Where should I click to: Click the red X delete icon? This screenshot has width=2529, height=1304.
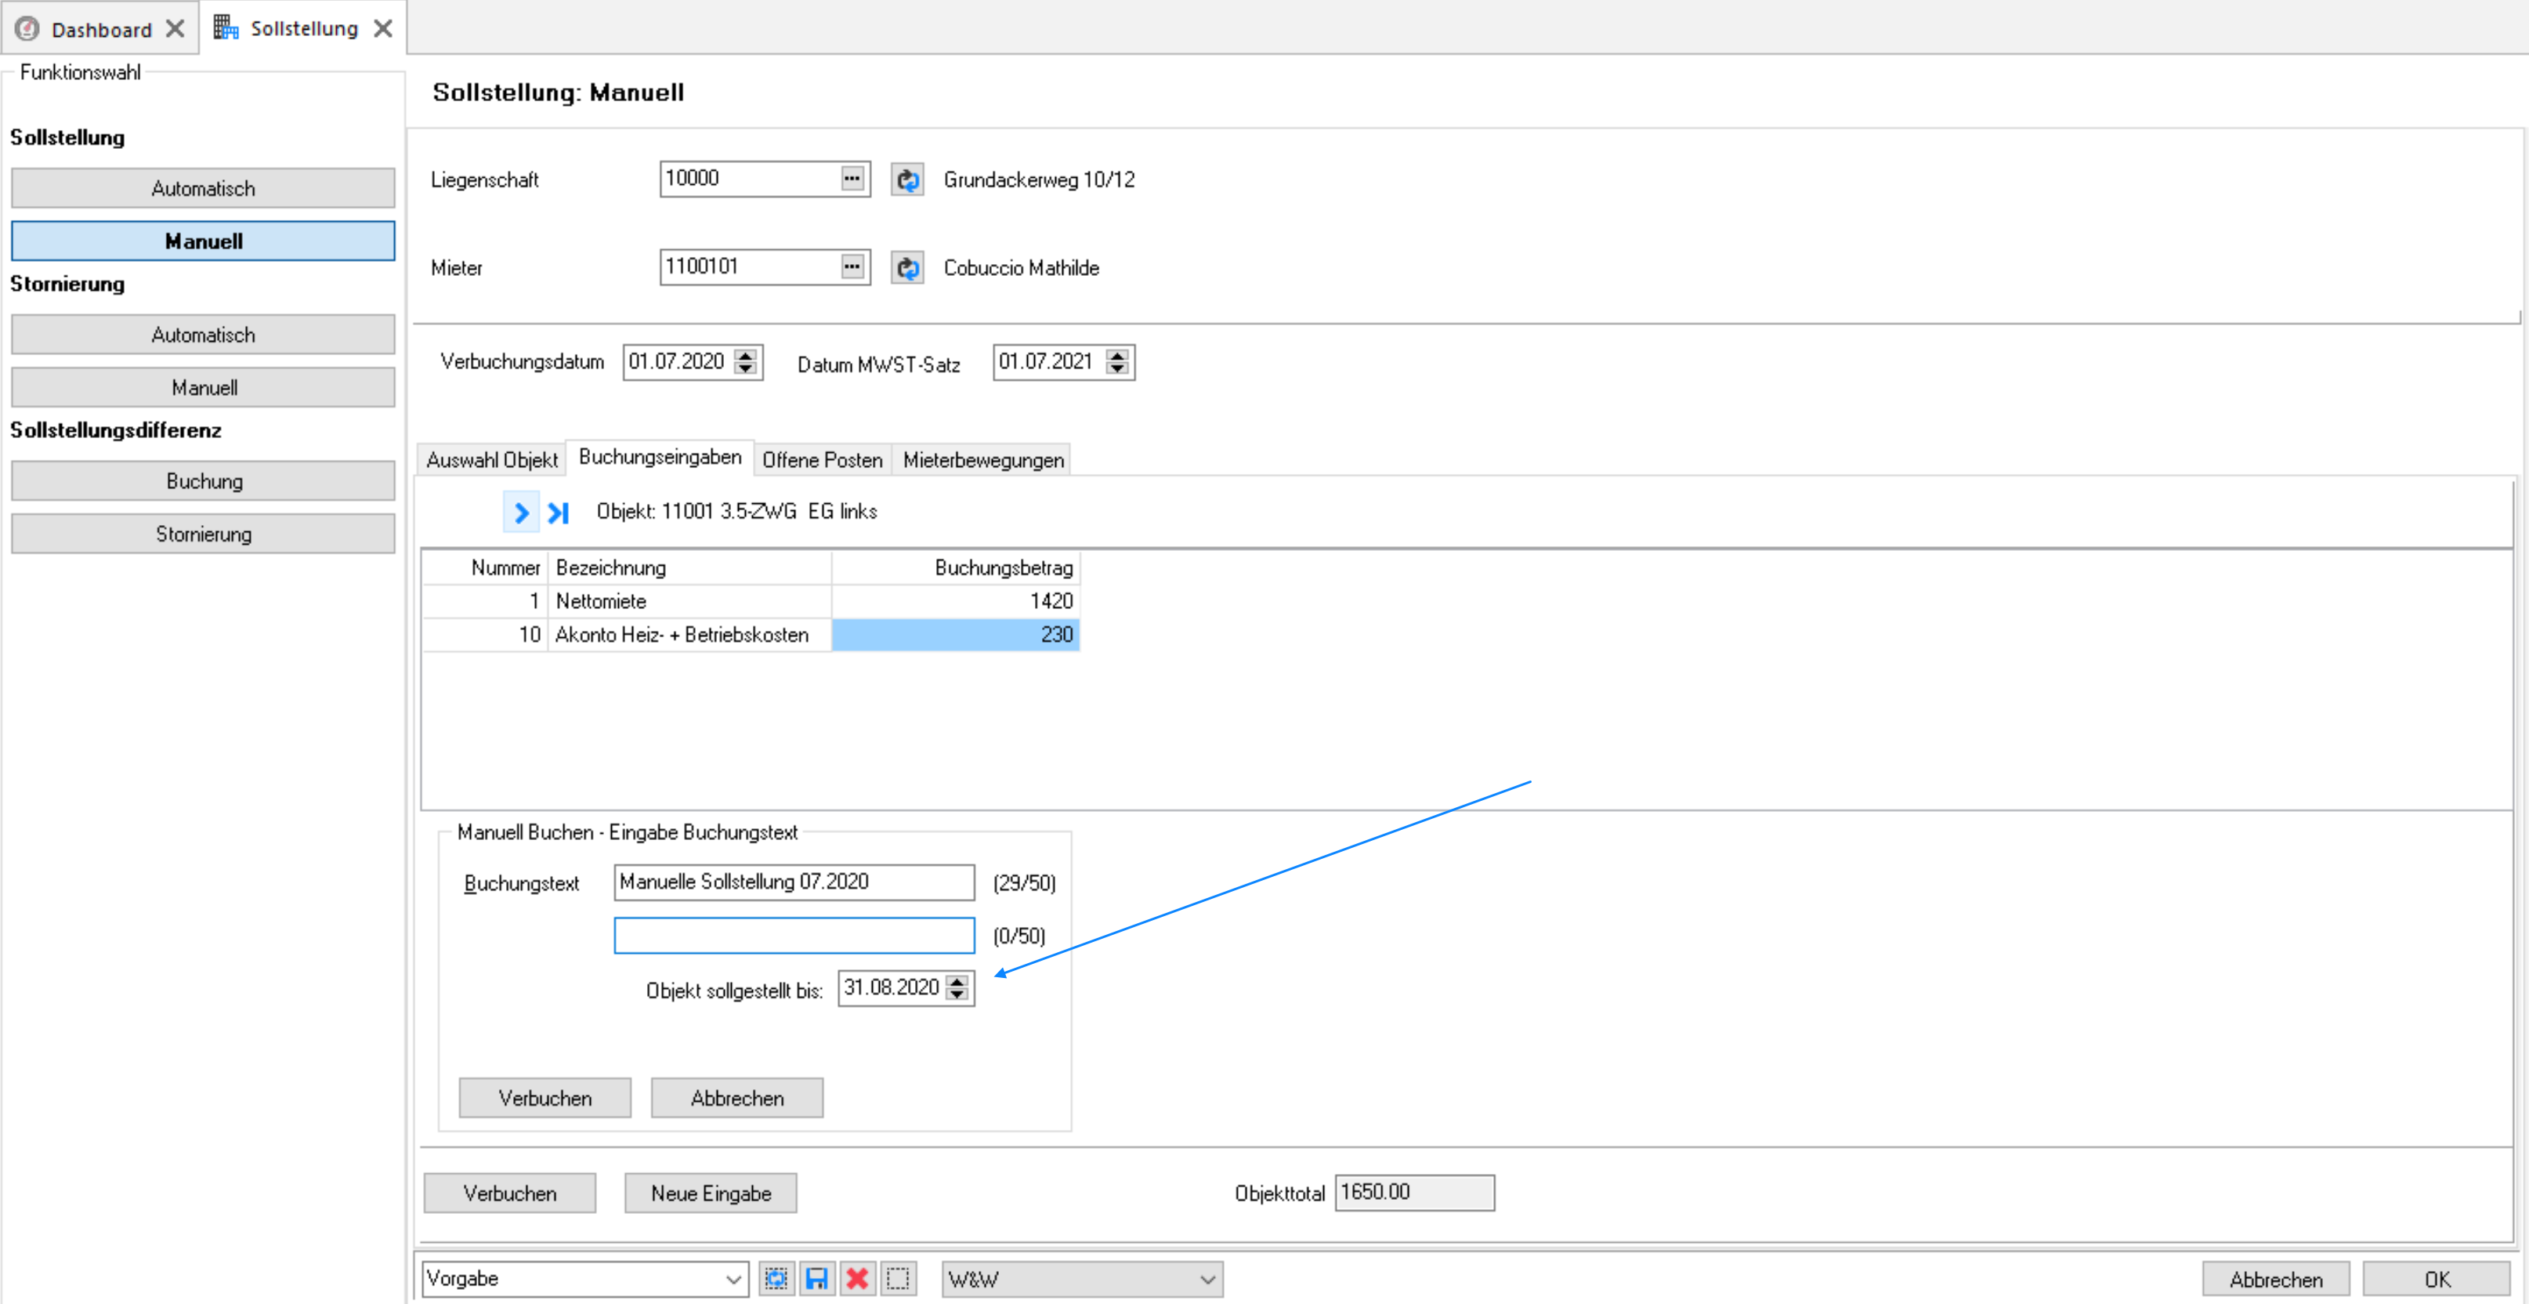[857, 1278]
